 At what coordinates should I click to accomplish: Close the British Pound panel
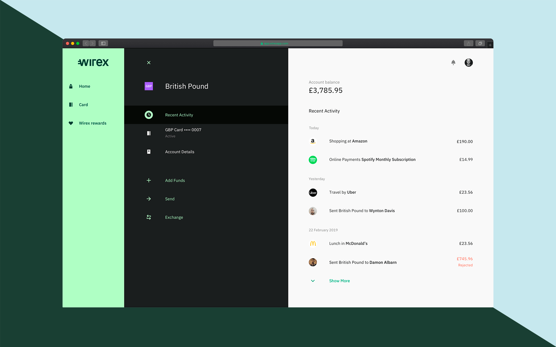[149, 62]
